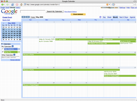The height and width of the screenshot is (101, 137).
Task: Reload the page using the refresh icon
Action: pos(13,4)
